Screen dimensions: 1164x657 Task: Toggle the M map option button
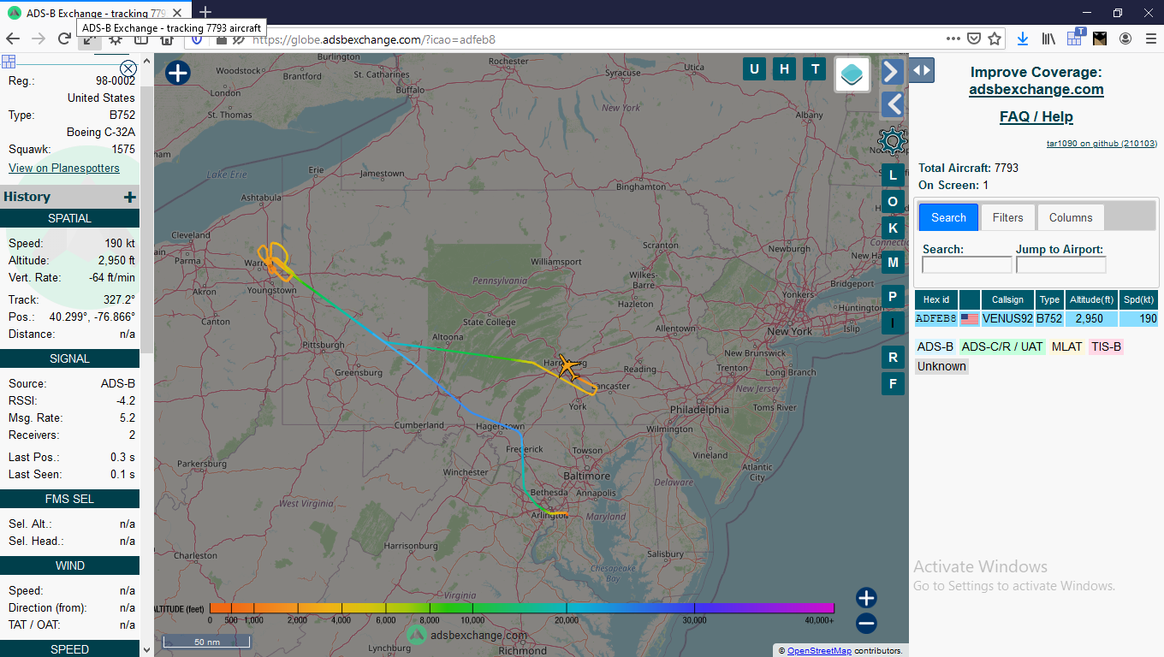(893, 263)
